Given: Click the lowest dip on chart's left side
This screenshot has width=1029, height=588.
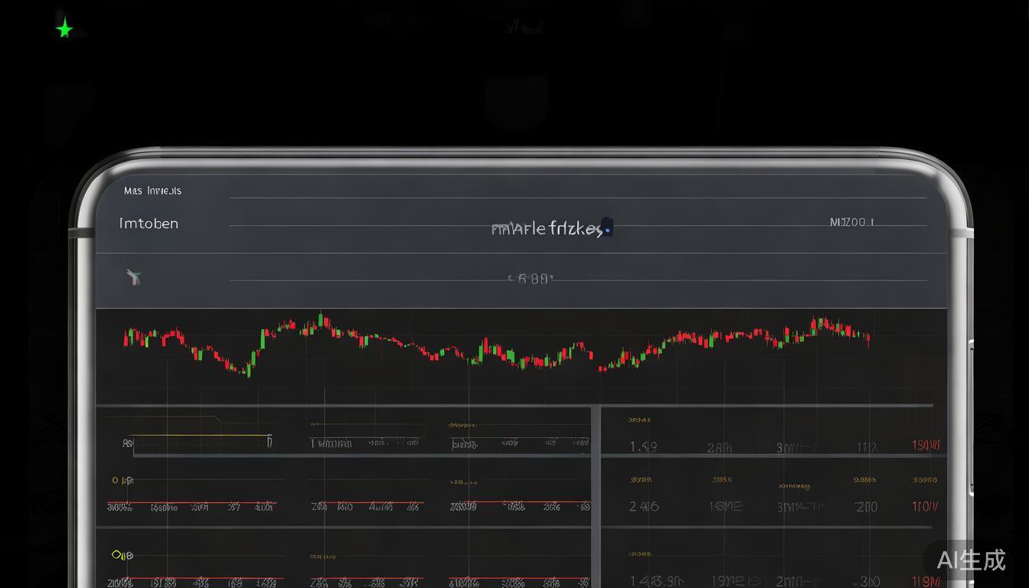Looking at the screenshot, I should pos(246,371).
